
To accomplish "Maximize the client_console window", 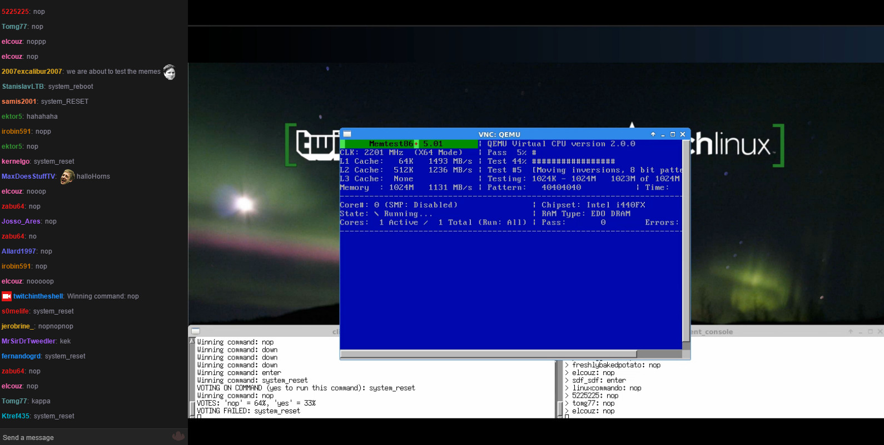I will (x=871, y=332).
